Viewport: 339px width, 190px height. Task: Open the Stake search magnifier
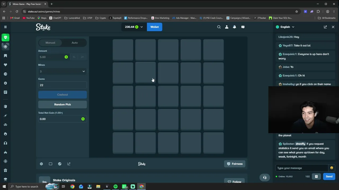tap(219, 27)
